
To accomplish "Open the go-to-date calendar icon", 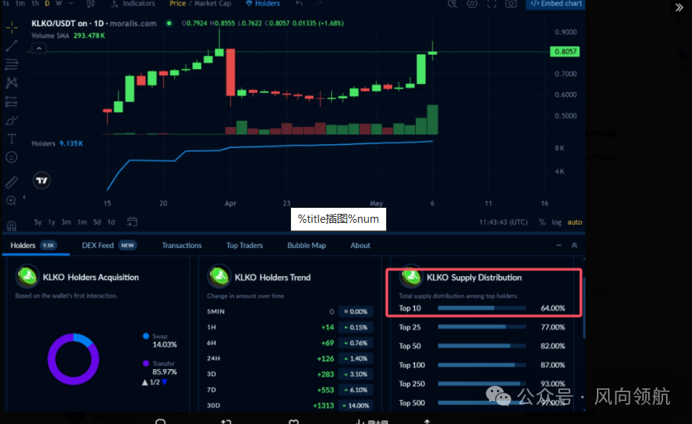I will coord(132,222).
